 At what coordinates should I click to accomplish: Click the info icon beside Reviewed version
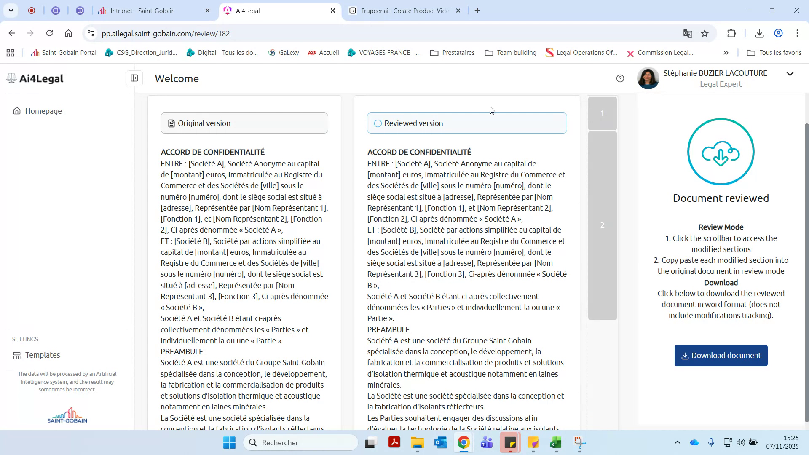coord(377,123)
